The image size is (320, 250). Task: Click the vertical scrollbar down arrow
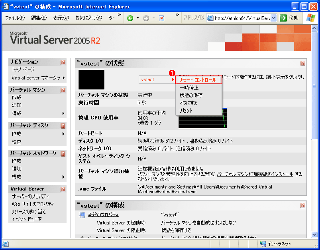314,234
